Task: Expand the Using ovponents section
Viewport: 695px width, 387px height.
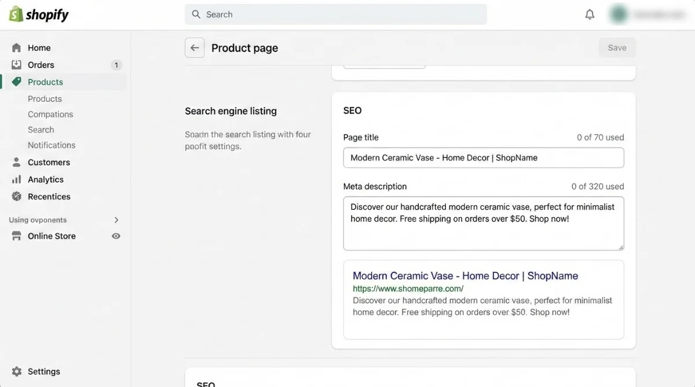Action: point(116,220)
